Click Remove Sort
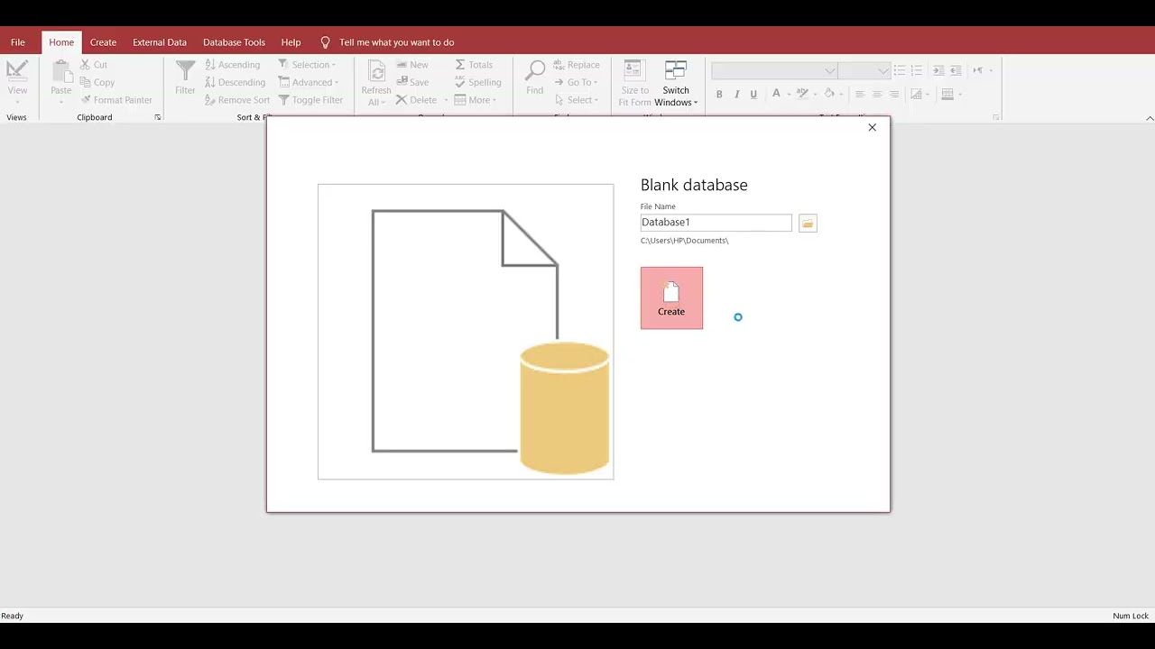Viewport: 1155px width, 649px height. [x=237, y=100]
